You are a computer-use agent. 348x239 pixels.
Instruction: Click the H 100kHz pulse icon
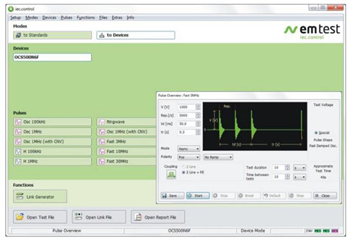[x=18, y=151]
